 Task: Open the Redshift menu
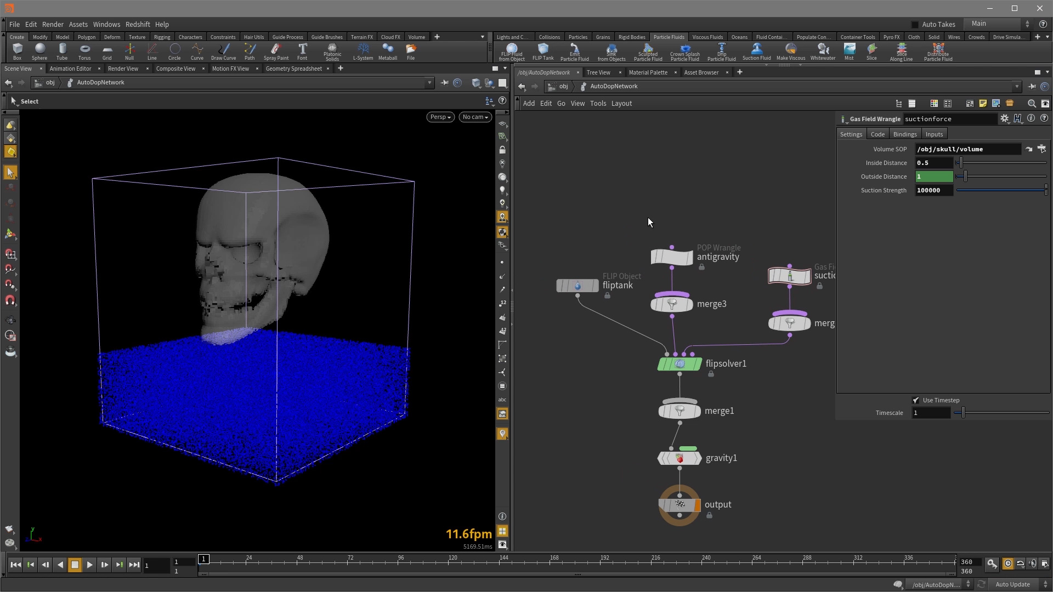(x=137, y=24)
